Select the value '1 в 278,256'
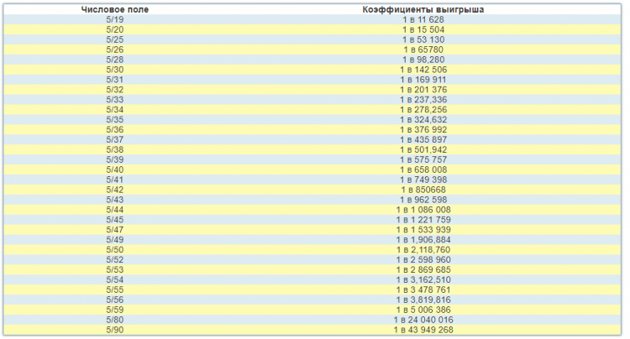 tap(423, 110)
